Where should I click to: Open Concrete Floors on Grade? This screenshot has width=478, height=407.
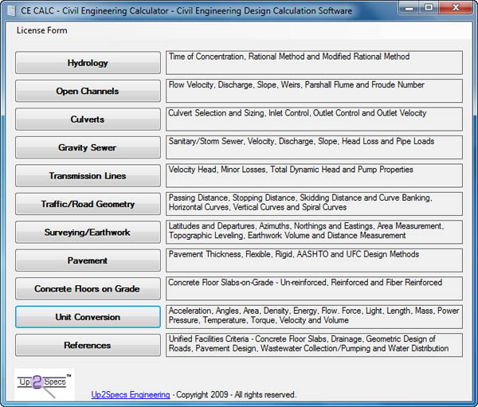pos(88,288)
